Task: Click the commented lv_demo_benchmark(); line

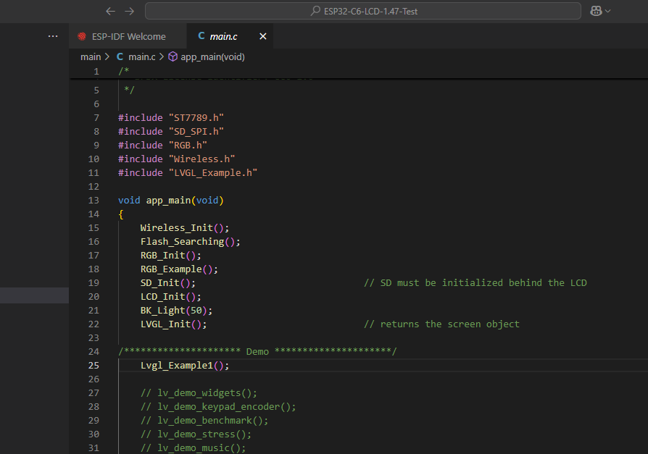Action: pyautogui.click(x=204, y=421)
